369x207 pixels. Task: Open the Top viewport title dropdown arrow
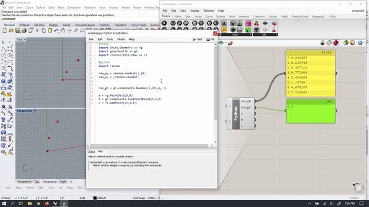coord(25,40)
